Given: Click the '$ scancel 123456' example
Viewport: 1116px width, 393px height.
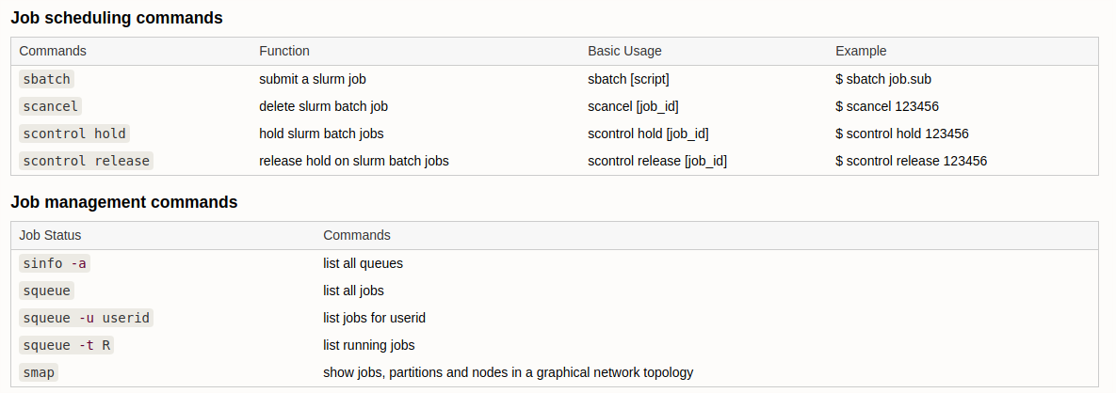Looking at the screenshot, I should coord(887,106).
